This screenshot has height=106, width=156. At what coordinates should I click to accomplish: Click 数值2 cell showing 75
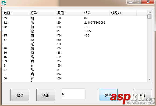tap(59, 61)
